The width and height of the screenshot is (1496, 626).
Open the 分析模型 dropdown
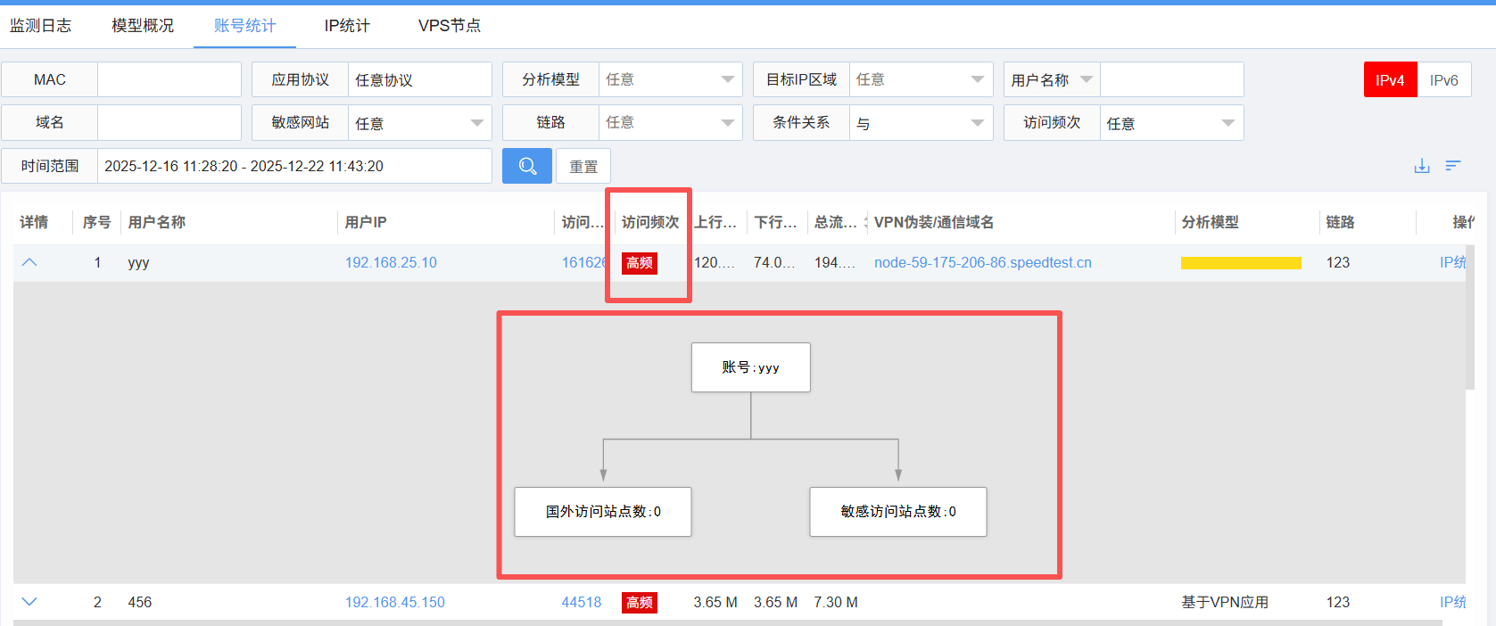pyautogui.click(x=670, y=79)
